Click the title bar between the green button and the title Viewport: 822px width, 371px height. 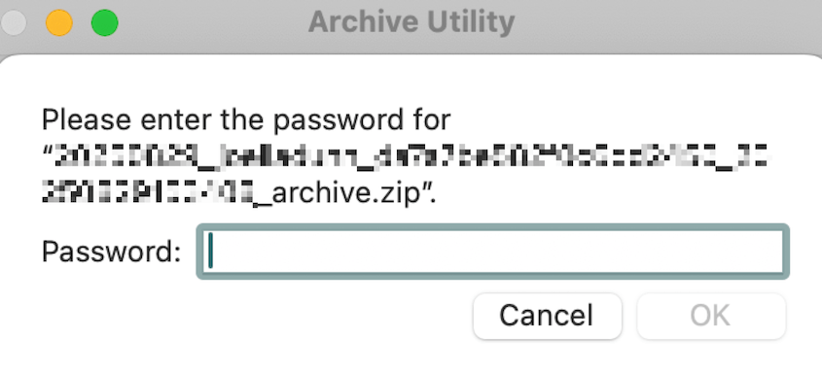point(212,23)
